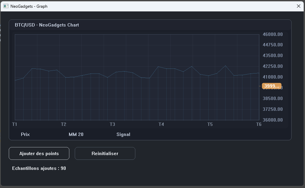The width and height of the screenshot is (305, 188).
Task: Click the orange 3999... price marker
Action: [x=272, y=86]
